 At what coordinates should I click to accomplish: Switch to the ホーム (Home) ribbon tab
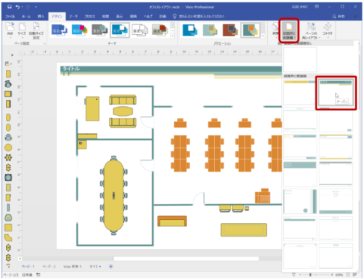26,16
